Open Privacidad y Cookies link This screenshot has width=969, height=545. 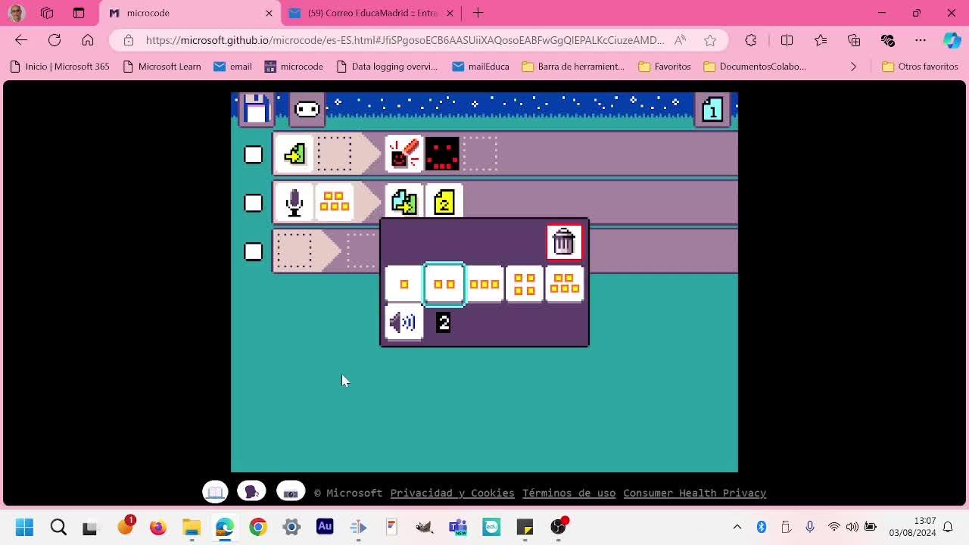click(x=452, y=493)
